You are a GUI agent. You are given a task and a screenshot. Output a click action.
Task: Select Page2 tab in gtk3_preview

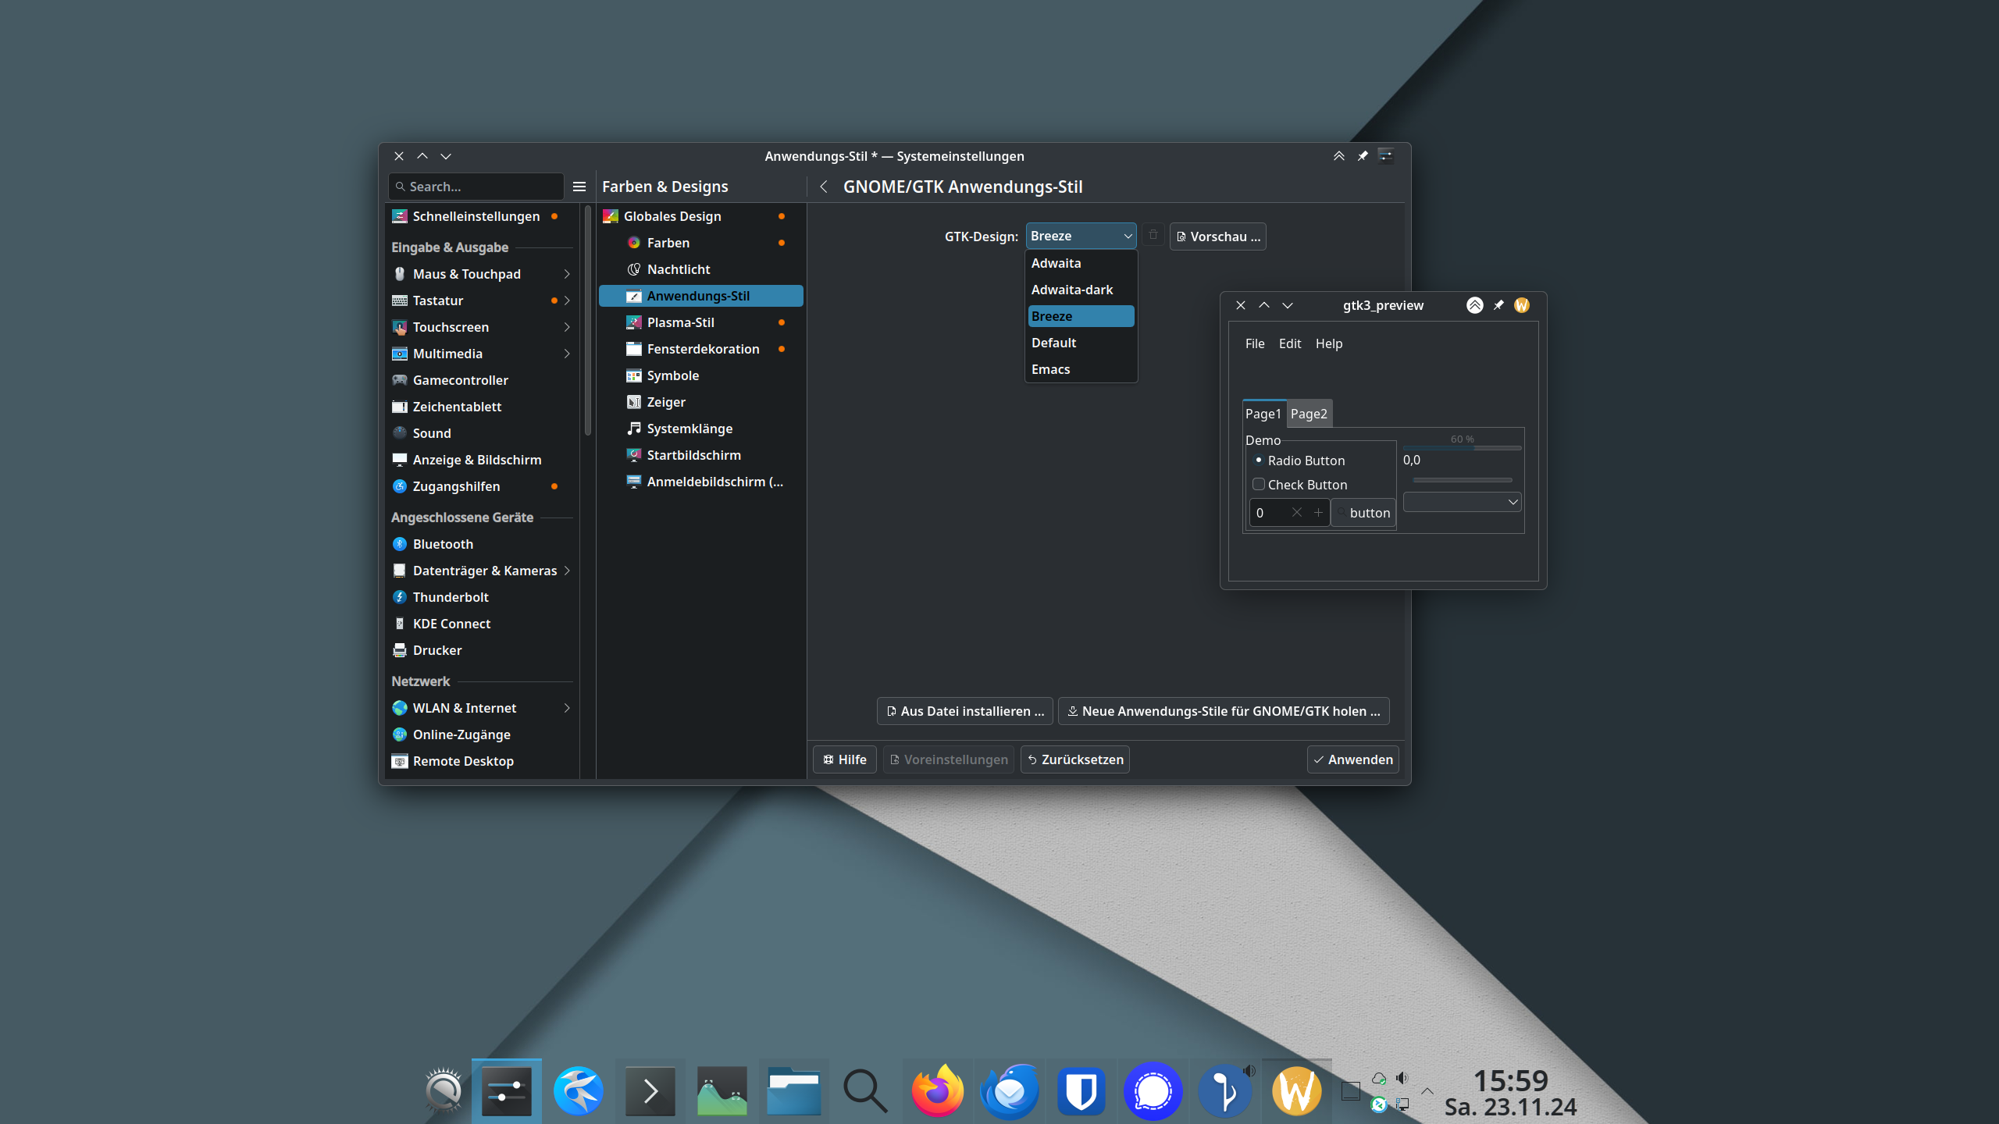point(1309,413)
